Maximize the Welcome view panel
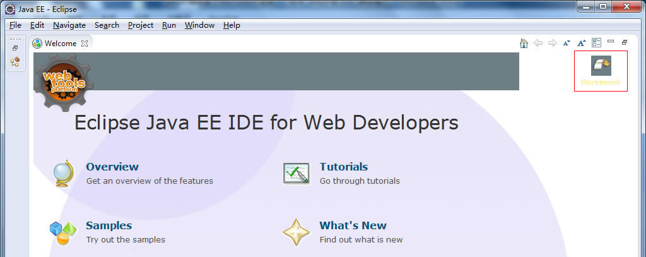This screenshot has width=646, height=257. 625,42
